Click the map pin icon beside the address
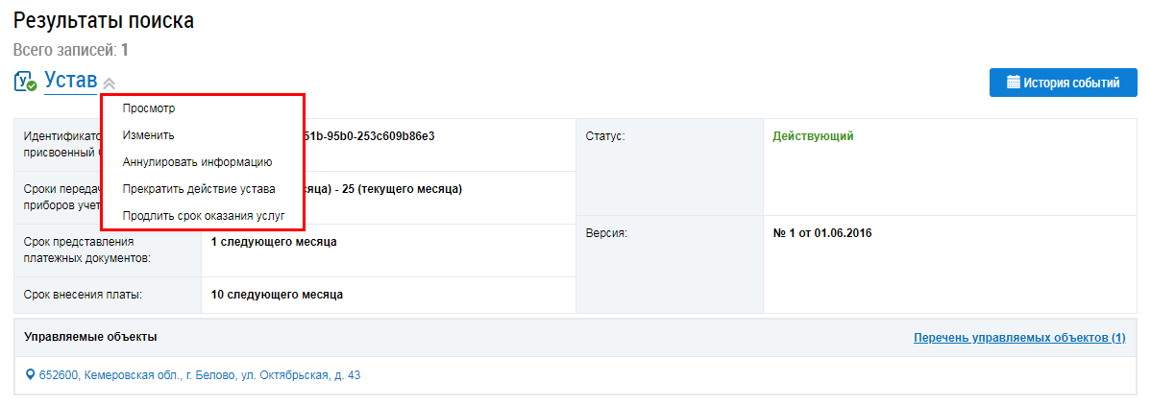The height and width of the screenshot is (406, 1151). point(30,375)
